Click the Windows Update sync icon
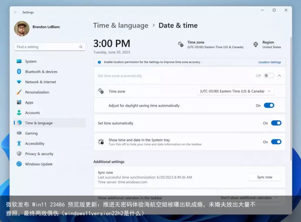 (19, 164)
